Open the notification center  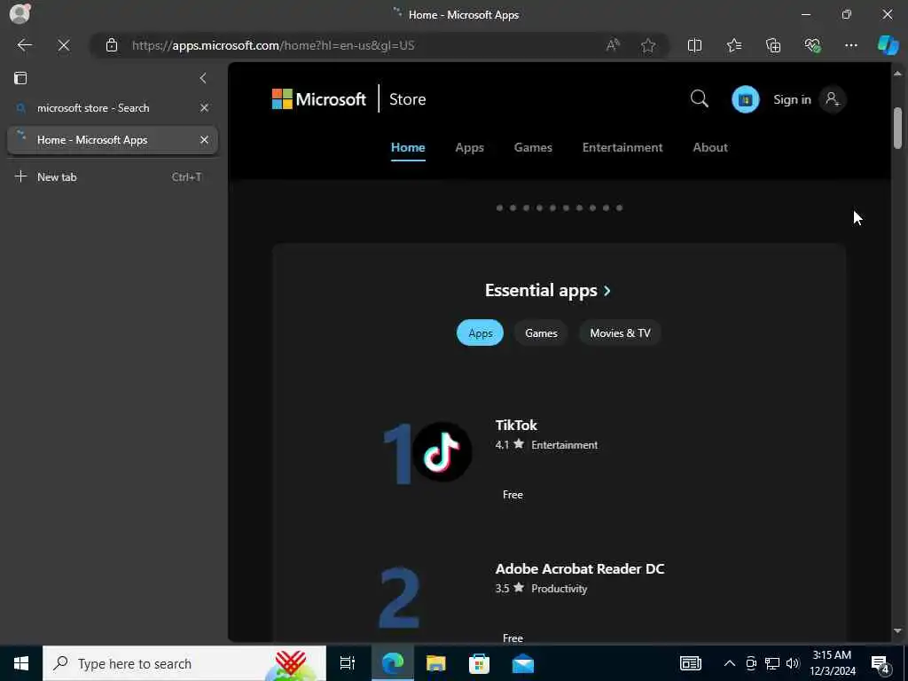880,663
